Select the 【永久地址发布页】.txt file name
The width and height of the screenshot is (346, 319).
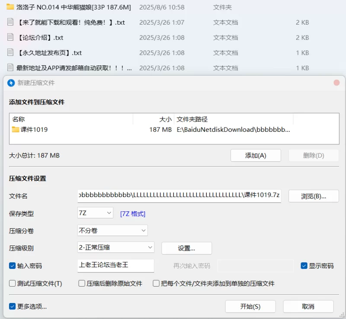[x=49, y=53]
